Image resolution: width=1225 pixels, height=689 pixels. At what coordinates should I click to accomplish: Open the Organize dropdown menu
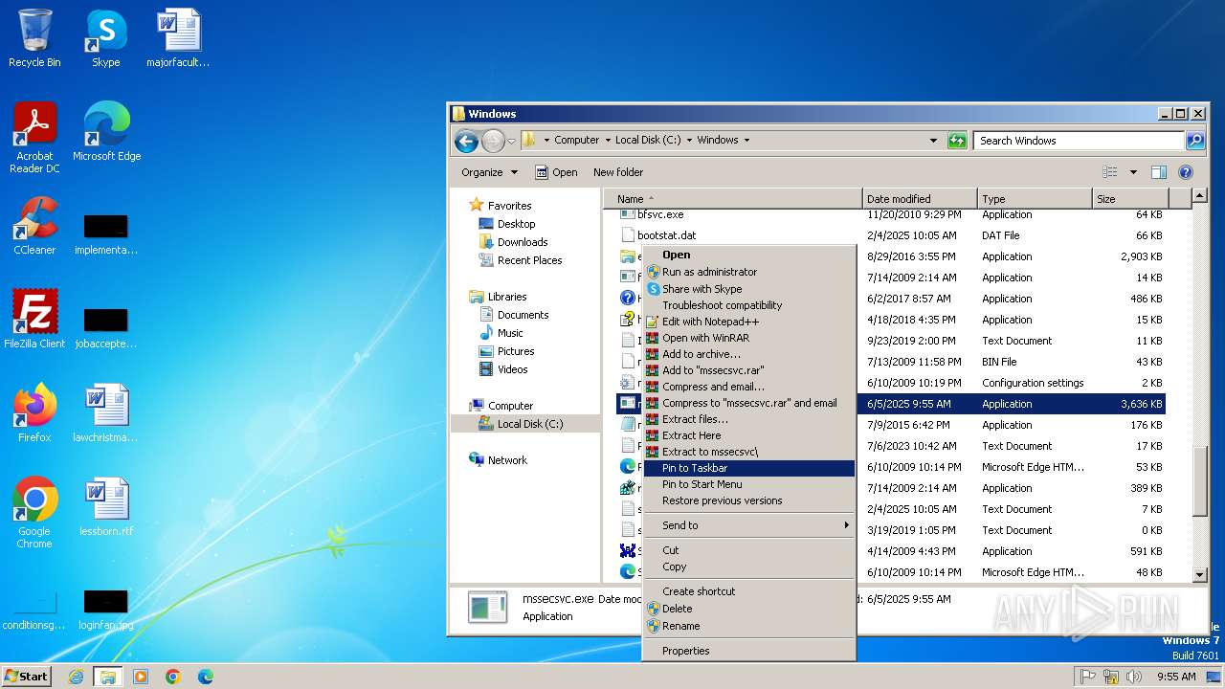[x=489, y=172]
